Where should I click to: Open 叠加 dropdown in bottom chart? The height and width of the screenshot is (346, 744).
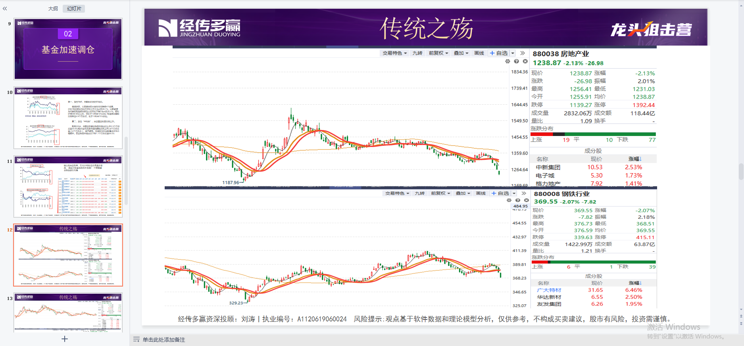click(x=463, y=193)
